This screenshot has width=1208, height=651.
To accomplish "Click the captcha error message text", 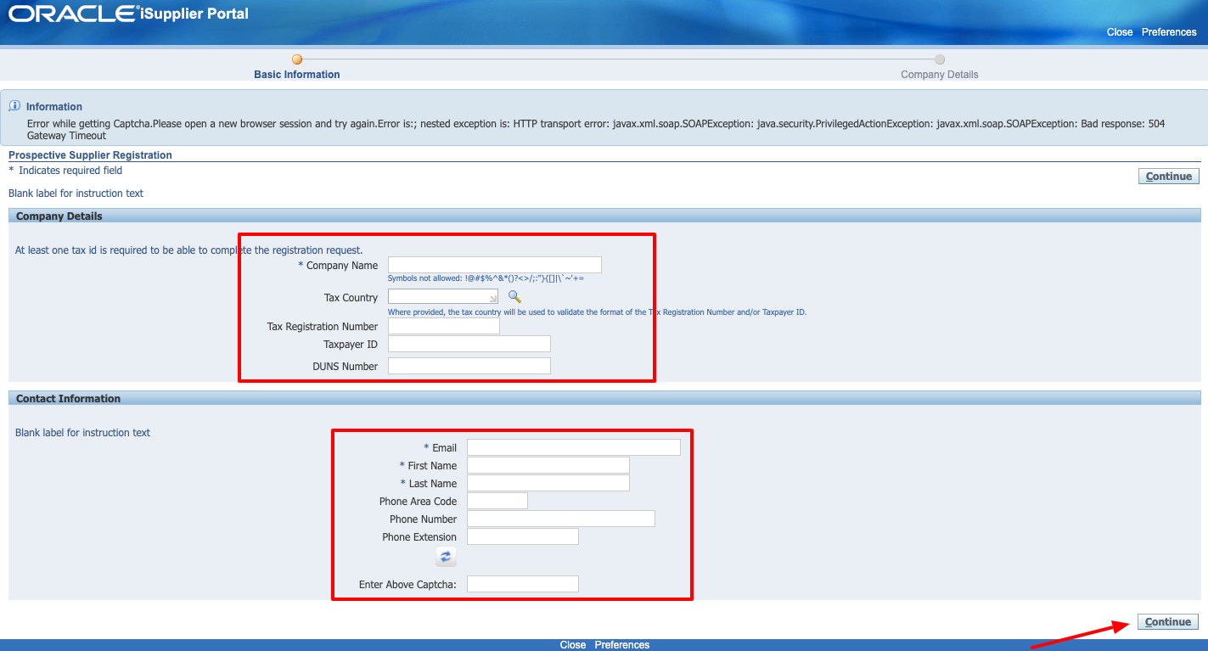I will (596, 129).
